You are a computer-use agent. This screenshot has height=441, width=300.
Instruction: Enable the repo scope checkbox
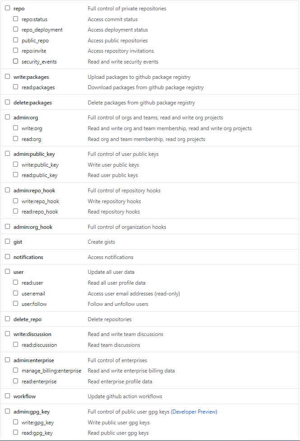click(7, 8)
